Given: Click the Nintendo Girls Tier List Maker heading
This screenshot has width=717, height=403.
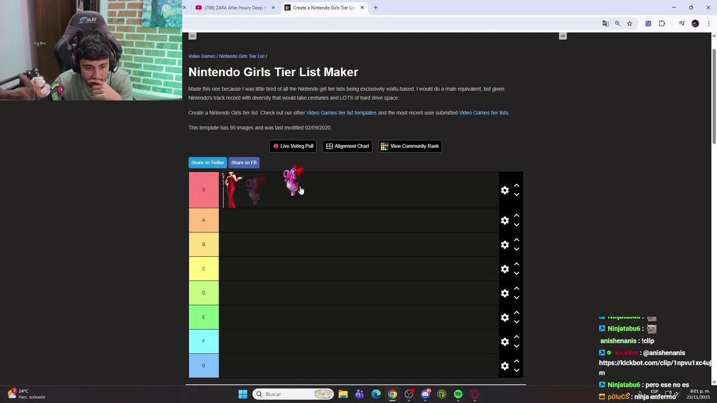Looking at the screenshot, I should (273, 72).
